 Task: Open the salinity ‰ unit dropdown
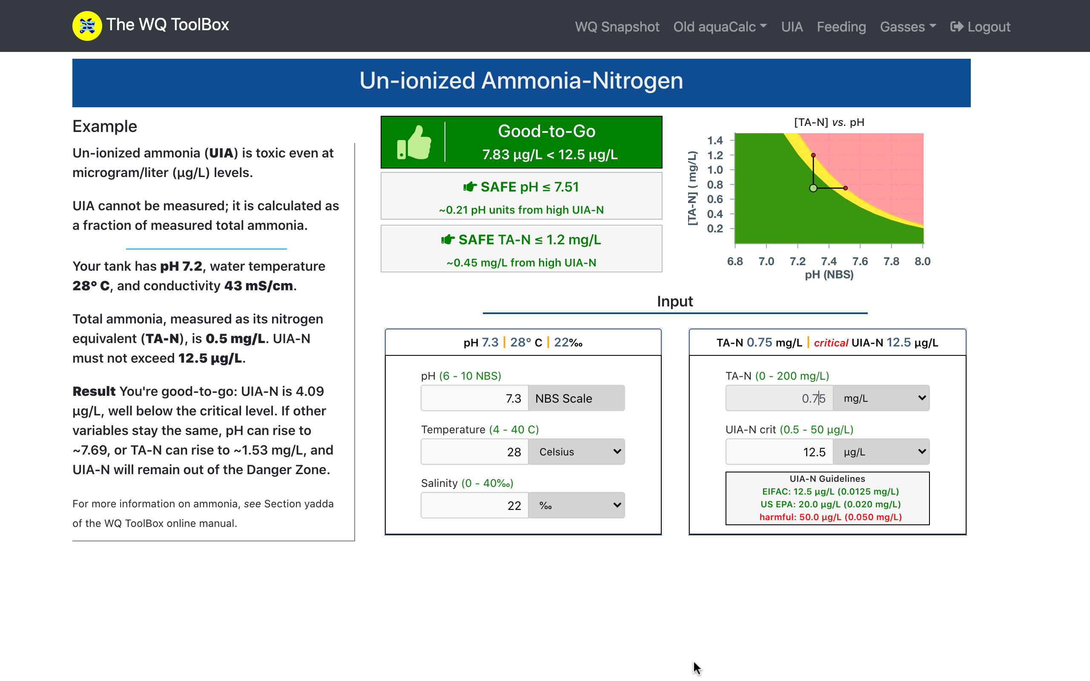tap(577, 505)
